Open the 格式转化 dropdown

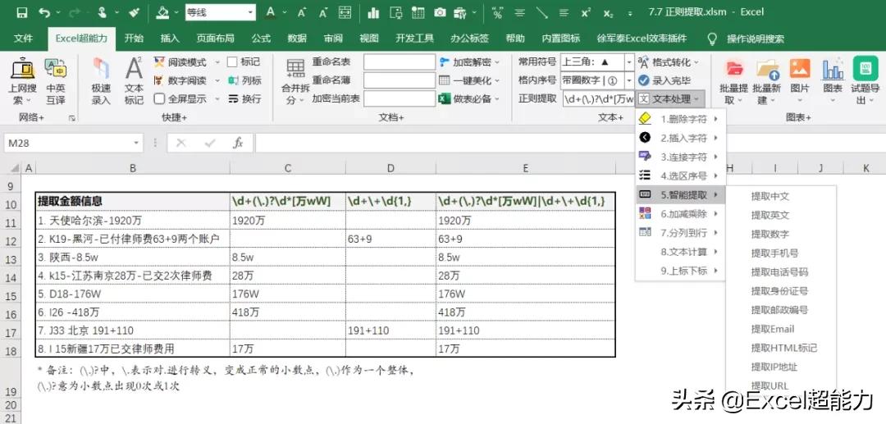669,62
